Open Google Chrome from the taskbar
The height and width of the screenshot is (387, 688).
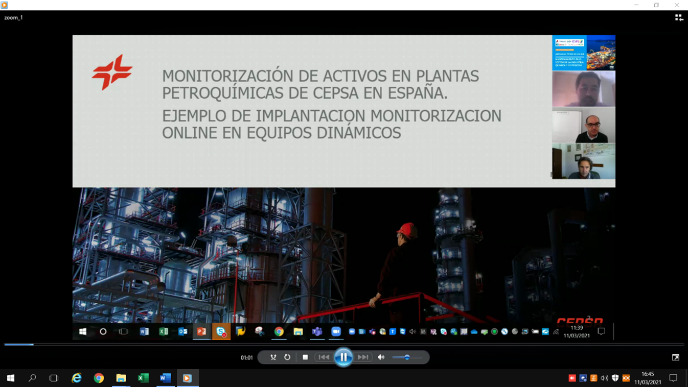click(99, 378)
